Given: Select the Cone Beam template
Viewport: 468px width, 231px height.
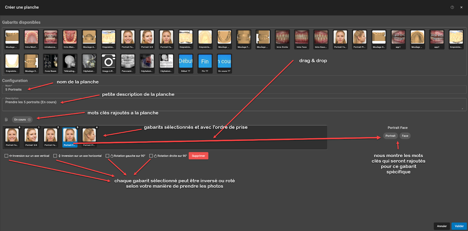Looking at the screenshot, I should pyautogui.click(x=50, y=63).
